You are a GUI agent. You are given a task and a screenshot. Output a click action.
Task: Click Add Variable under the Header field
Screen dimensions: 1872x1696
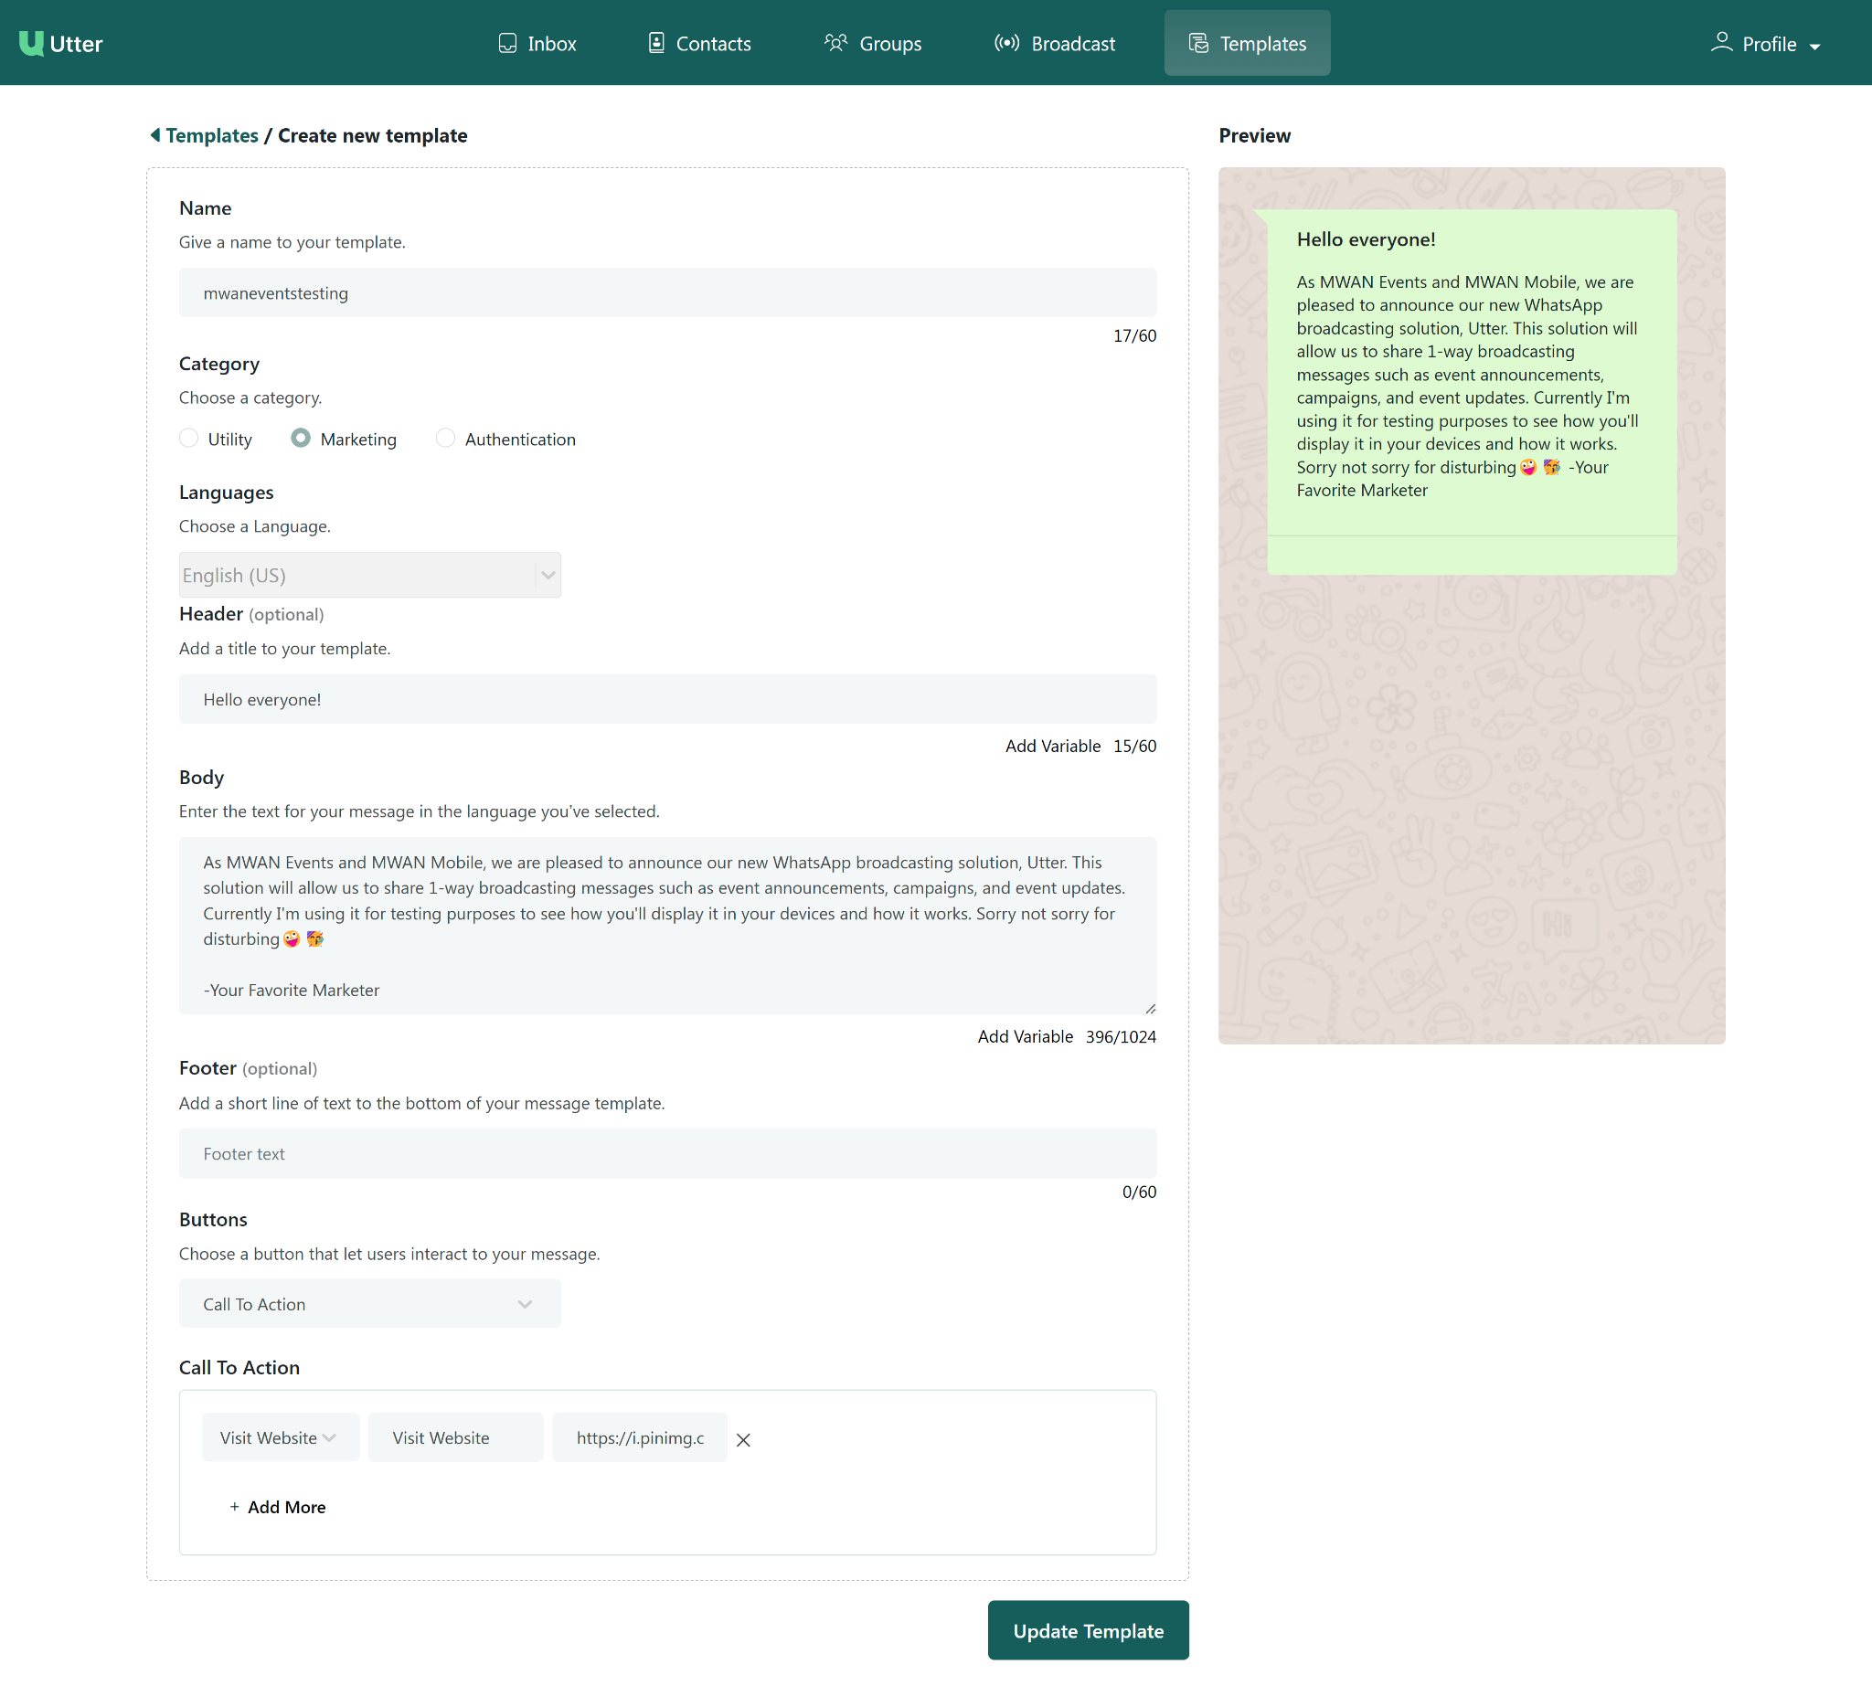coord(1053,746)
